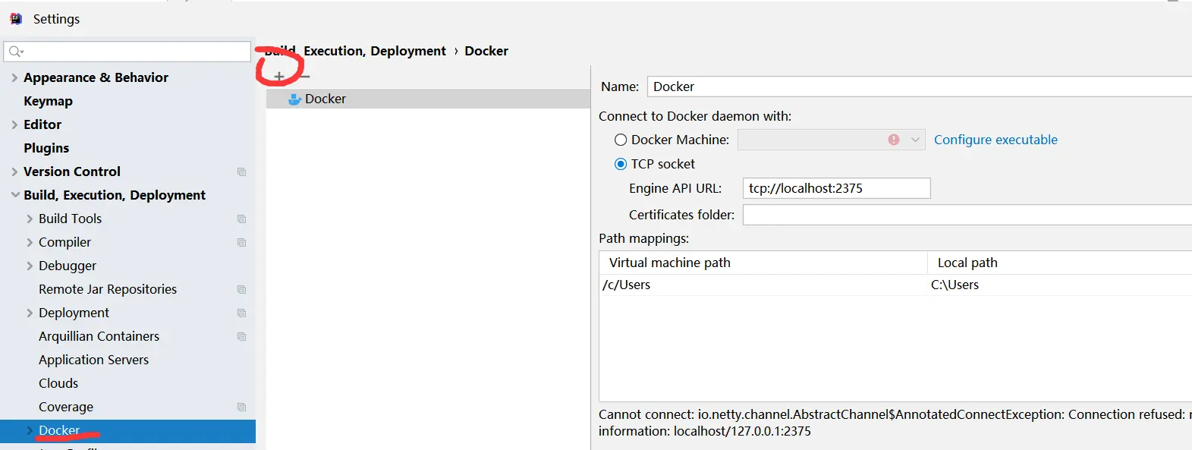The width and height of the screenshot is (1192, 450).
Task: Click the Debugger tree label
Action: pyautogui.click(x=68, y=266)
